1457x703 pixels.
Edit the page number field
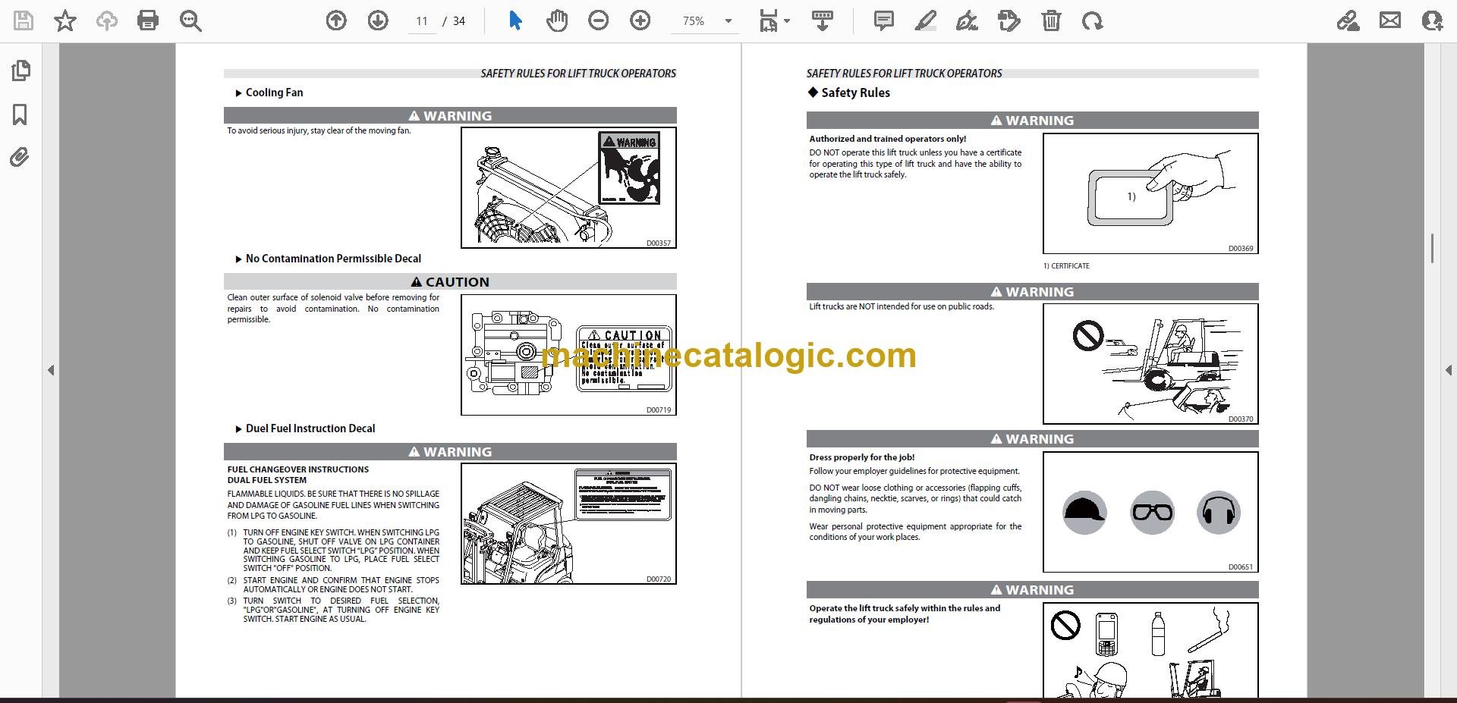pos(422,21)
